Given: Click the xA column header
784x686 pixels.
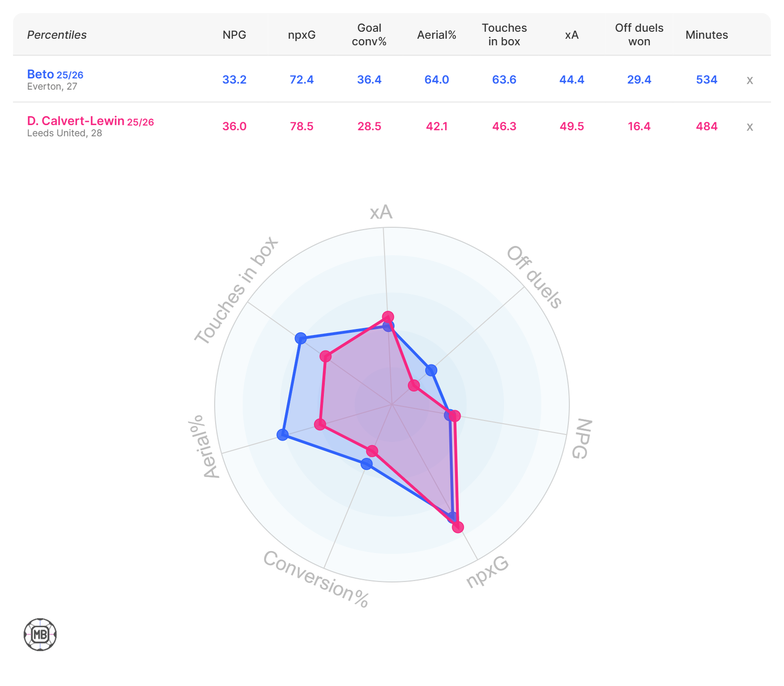Looking at the screenshot, I should coord(572,35).
